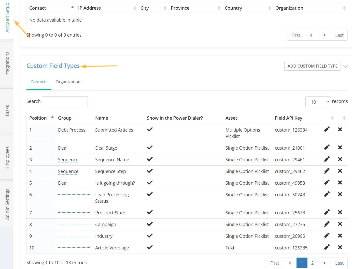Sort table by Country column
The height and width of the screenshot is (269, 352).
tap(247, 8)
